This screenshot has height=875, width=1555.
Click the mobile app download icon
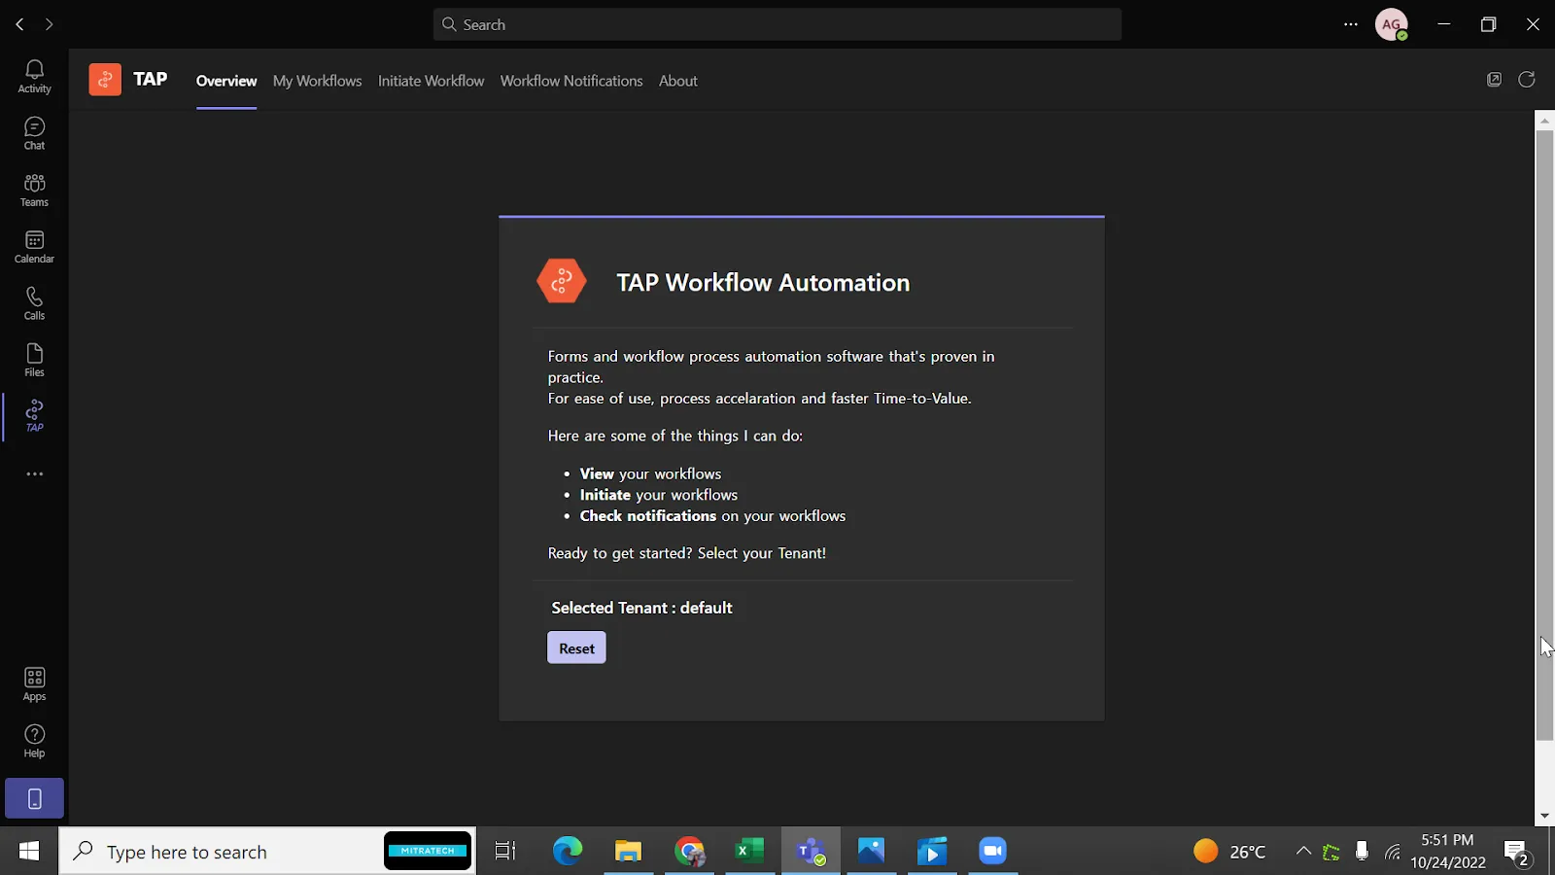(34, 798)
